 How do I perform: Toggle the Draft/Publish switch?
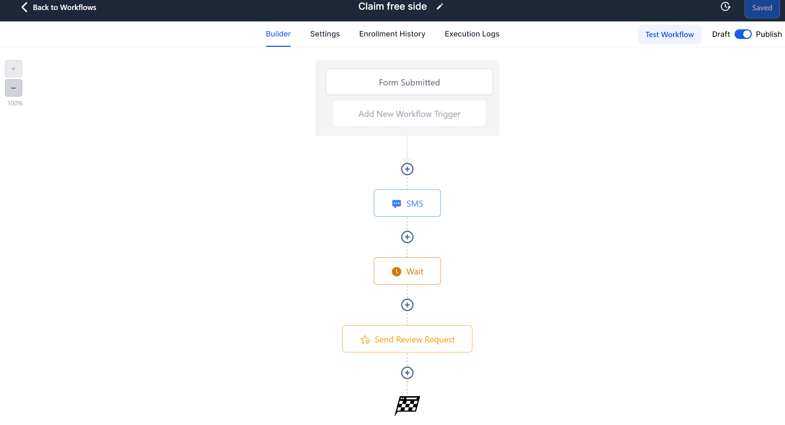tap(743, 34)
